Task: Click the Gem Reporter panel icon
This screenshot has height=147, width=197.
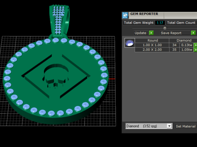Action: click(125, 15)
